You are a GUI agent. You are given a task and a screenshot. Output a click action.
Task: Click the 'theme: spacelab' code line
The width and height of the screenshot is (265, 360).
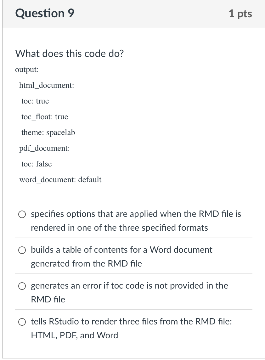pos(48,132)
